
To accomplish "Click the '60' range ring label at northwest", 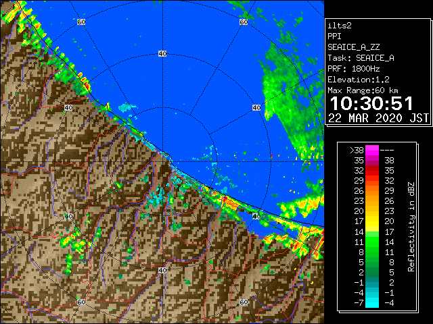I will tap(81, 22).
